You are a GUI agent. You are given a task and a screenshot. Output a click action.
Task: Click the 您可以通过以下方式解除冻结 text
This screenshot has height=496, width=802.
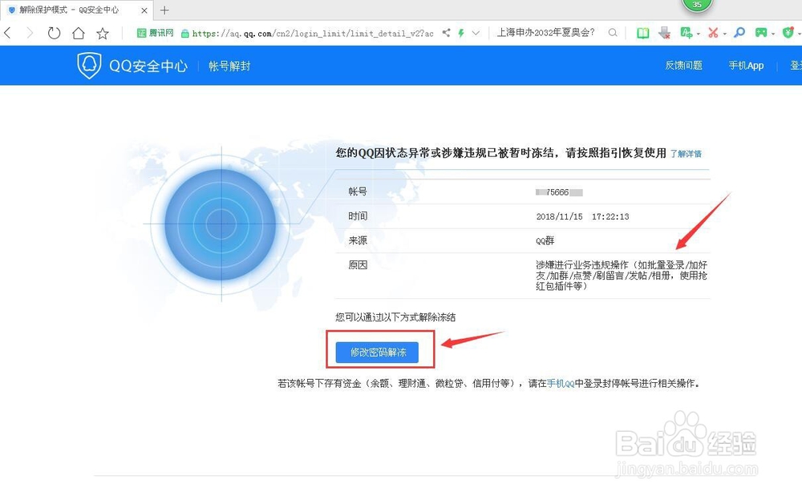(x=395, y=317)
